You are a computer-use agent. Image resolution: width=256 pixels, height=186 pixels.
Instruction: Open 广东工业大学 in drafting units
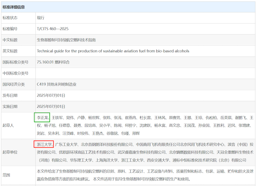pos(67,144)
